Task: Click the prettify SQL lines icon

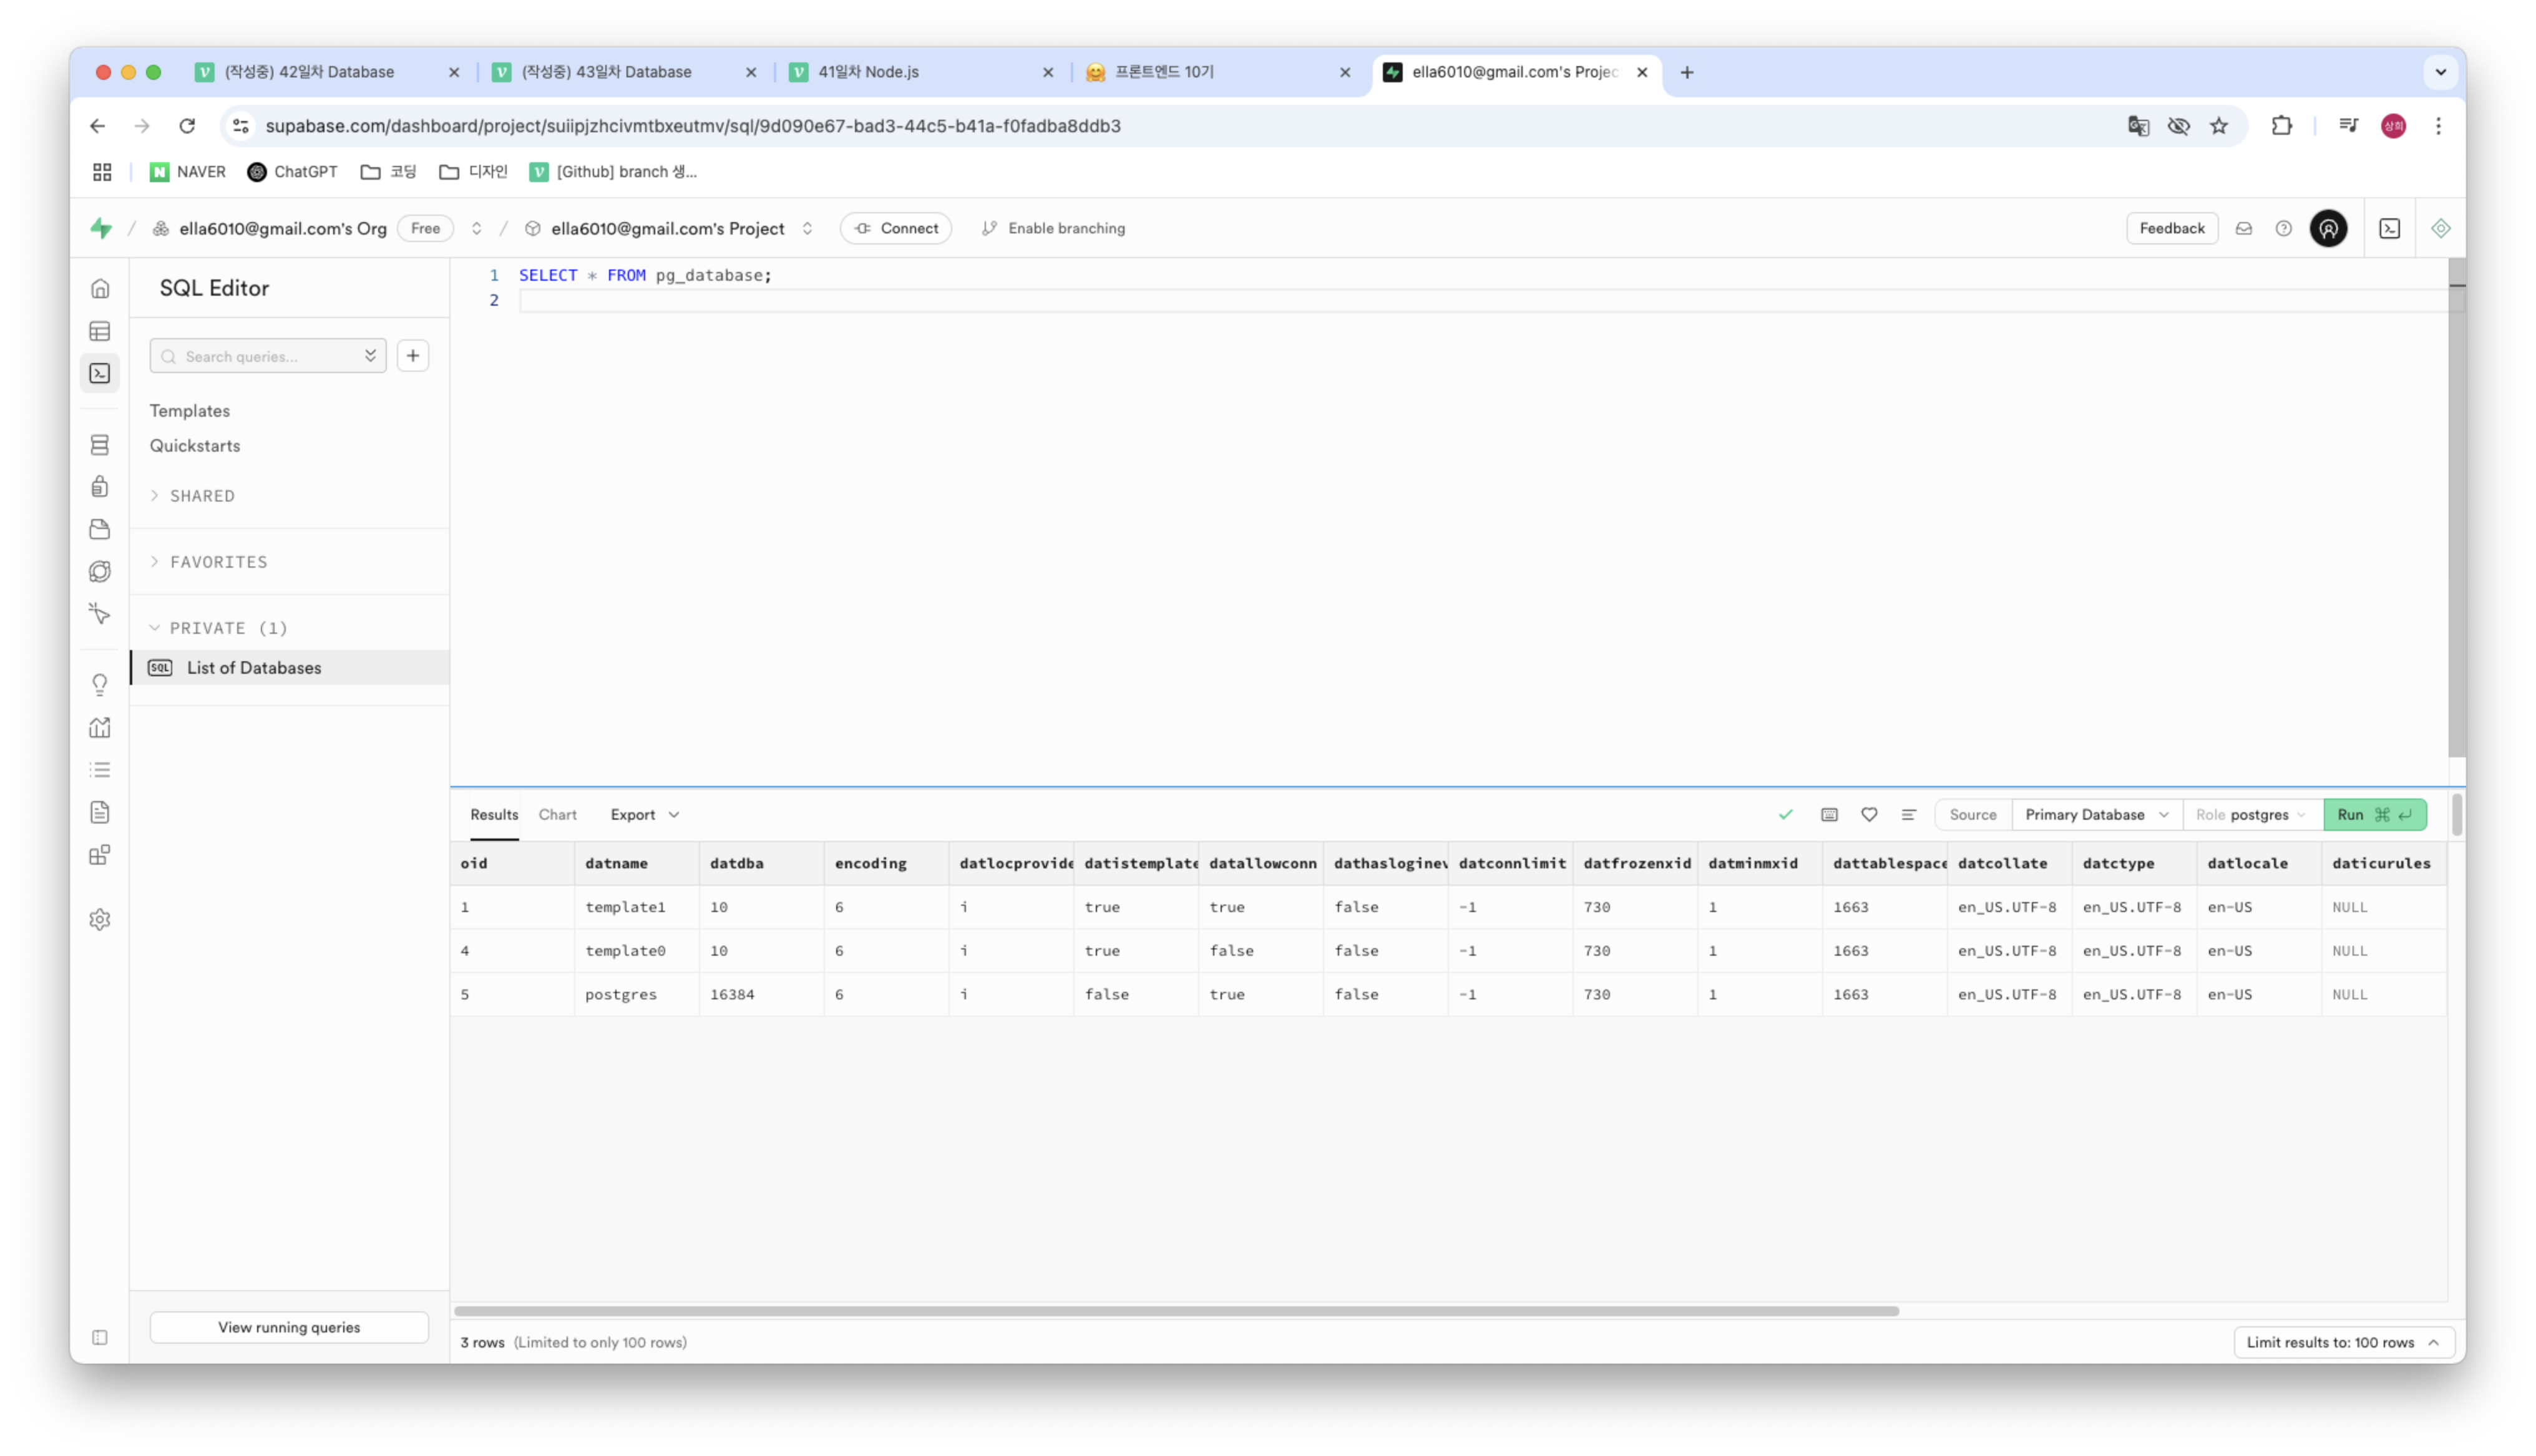Action: click(x=1908, y=815)
